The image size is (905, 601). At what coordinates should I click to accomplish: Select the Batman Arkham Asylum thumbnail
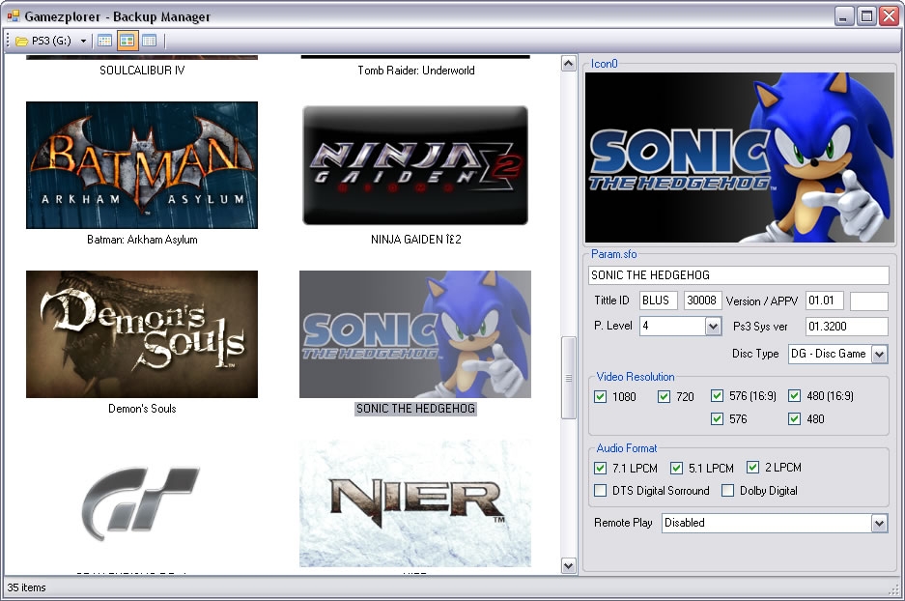[x=142, y=165]
